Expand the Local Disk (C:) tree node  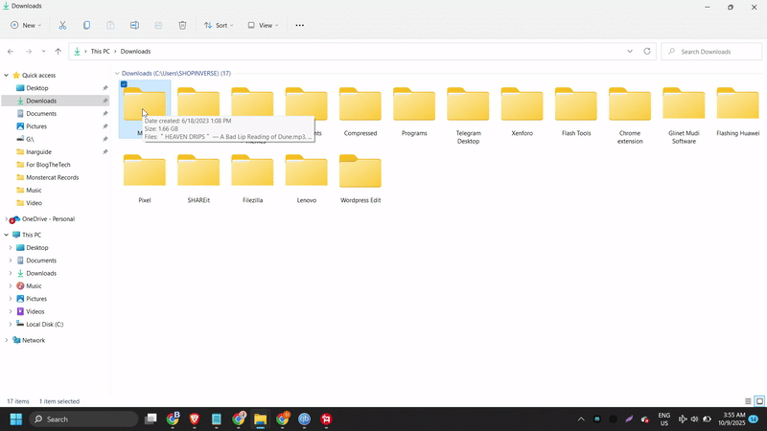tap(11, 324)
